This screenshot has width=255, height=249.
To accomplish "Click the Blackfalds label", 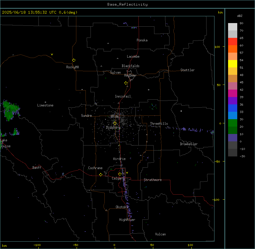I will pyautogui.click(x=130, y=66).
